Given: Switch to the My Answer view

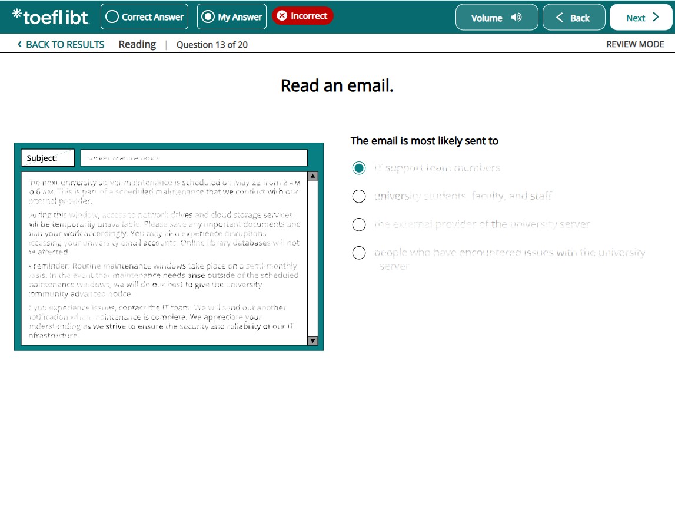Looking at the screenshot, I should pos(232,17).
